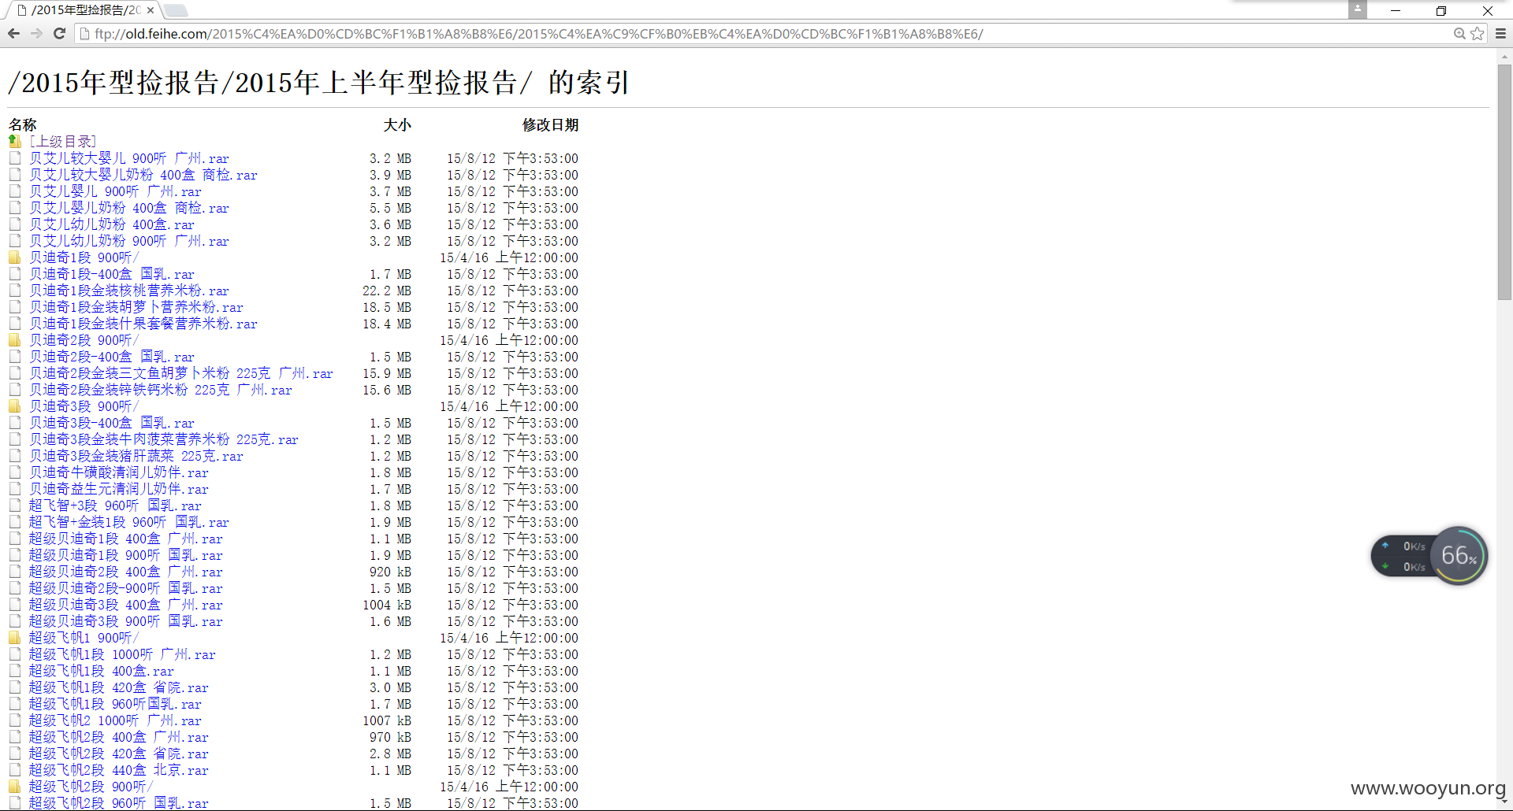Download 超级飞帆2段 440盒 北京.rar

(119, 770)
